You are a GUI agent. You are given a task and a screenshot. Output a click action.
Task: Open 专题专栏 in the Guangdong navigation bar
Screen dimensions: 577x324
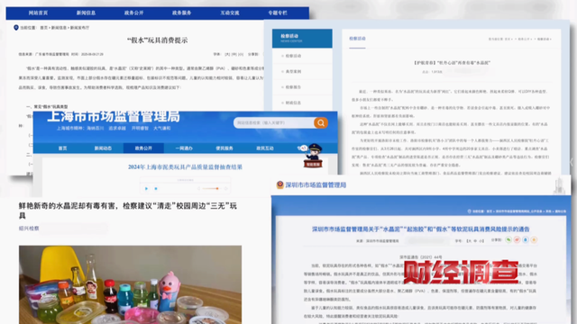(278, 13)
